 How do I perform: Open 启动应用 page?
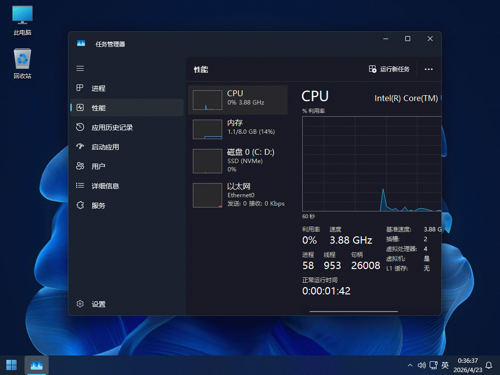point(127,146)
